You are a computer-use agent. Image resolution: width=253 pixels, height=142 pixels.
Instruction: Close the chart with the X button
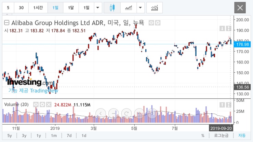(x=240, y=8)
